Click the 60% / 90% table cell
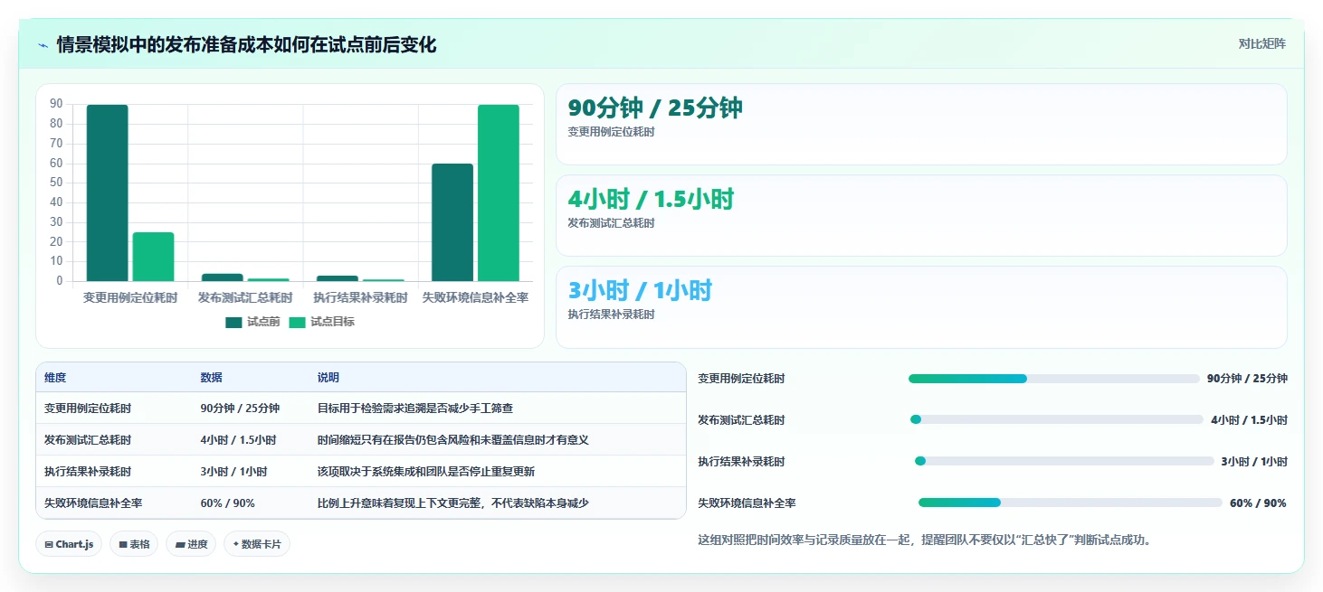 coord(227,503)
